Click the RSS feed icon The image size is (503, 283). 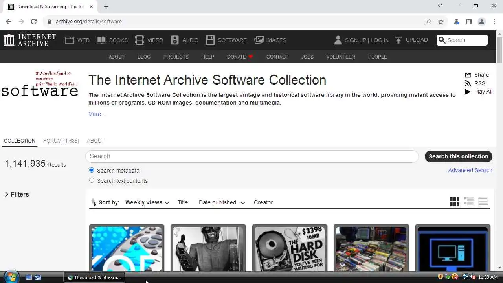(x=468, y=83)
